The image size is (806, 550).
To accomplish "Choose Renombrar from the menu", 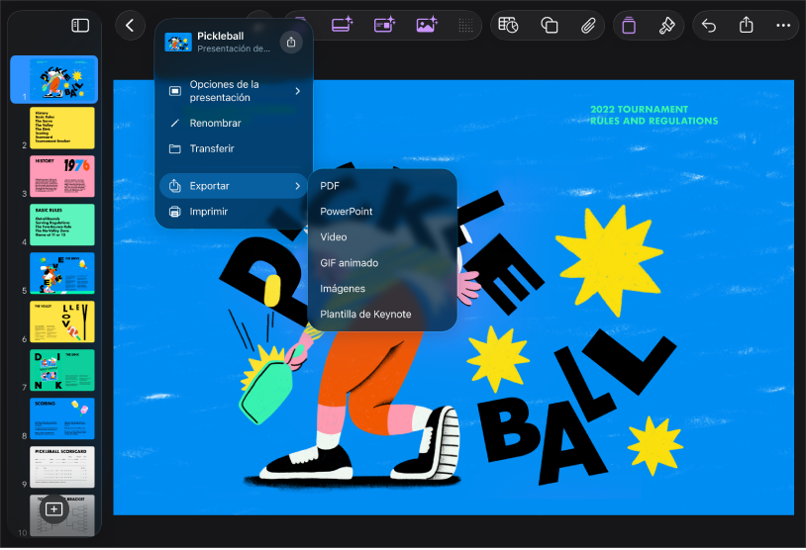I will [234, 124].
